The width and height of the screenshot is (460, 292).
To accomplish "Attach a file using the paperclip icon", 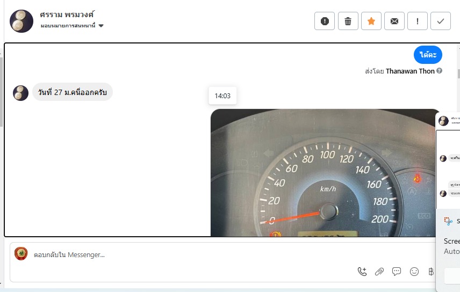I will click(379, 272).
